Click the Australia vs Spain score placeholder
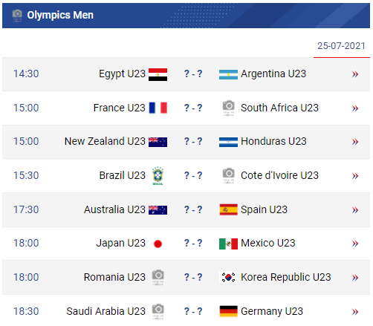This screenshot has width=373, height=326. pos(193,209)
